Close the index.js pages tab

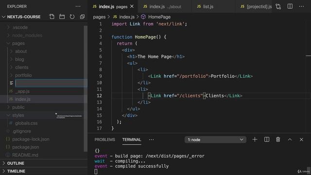[132, 6]
